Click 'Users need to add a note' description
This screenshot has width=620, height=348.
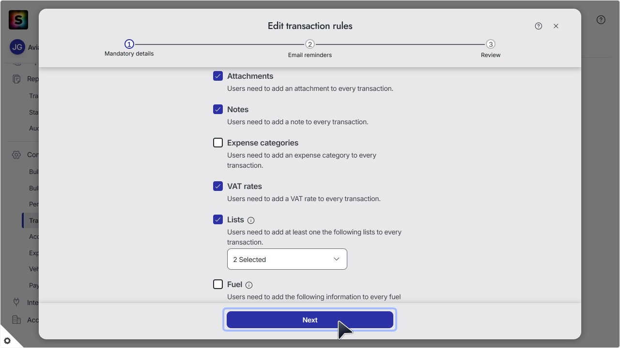click(x=298, y=122)
